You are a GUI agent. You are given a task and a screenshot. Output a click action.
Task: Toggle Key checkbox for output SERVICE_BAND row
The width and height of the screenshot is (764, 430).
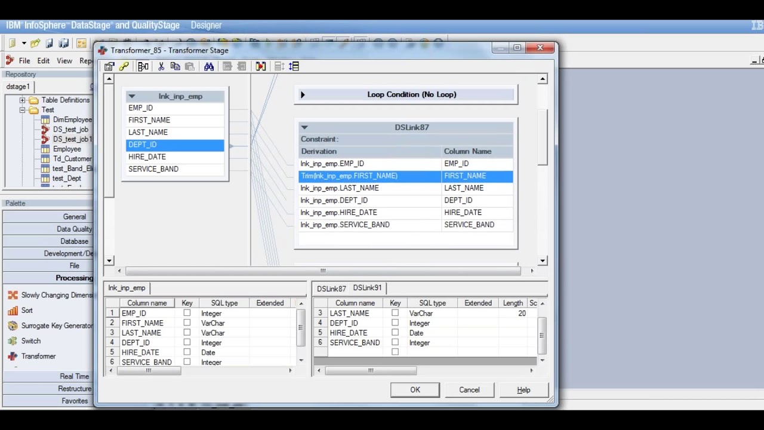[395, 343]
